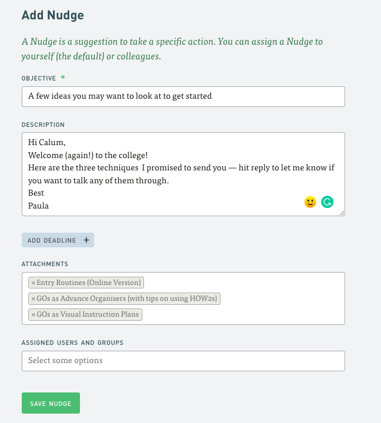Click the Attachments section label
This screenshot has height=423, width=381.
(45, 264)
